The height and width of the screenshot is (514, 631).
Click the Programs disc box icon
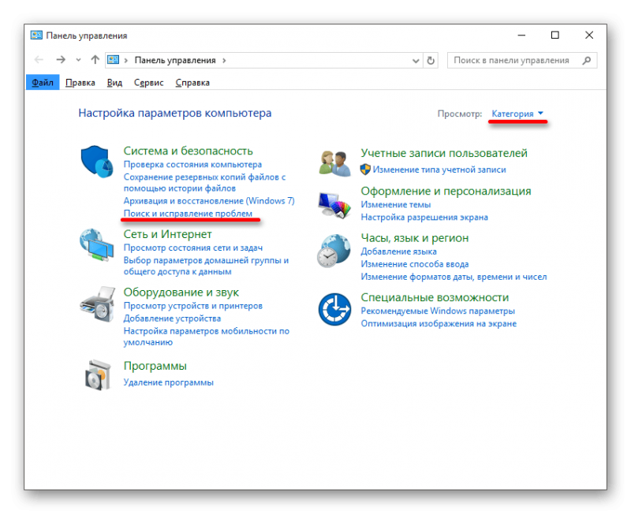click(x=98, y=374)
